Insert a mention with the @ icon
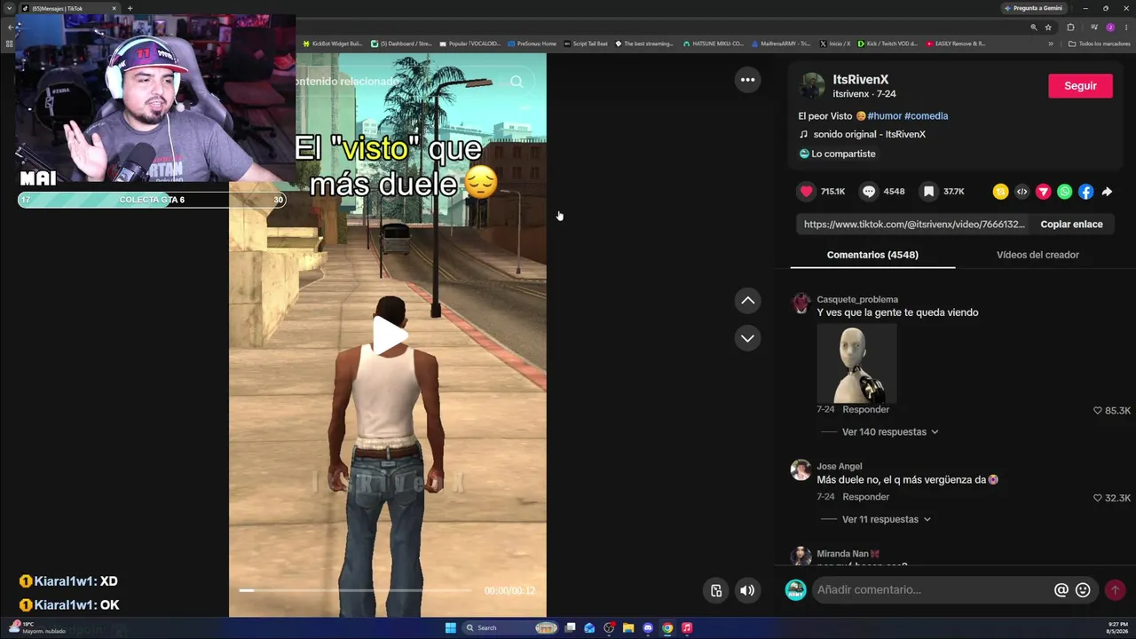This screenshot has width=1136, height=639. click(1061, 590)
